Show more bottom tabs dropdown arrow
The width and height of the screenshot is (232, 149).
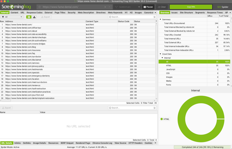pos(155,143)
